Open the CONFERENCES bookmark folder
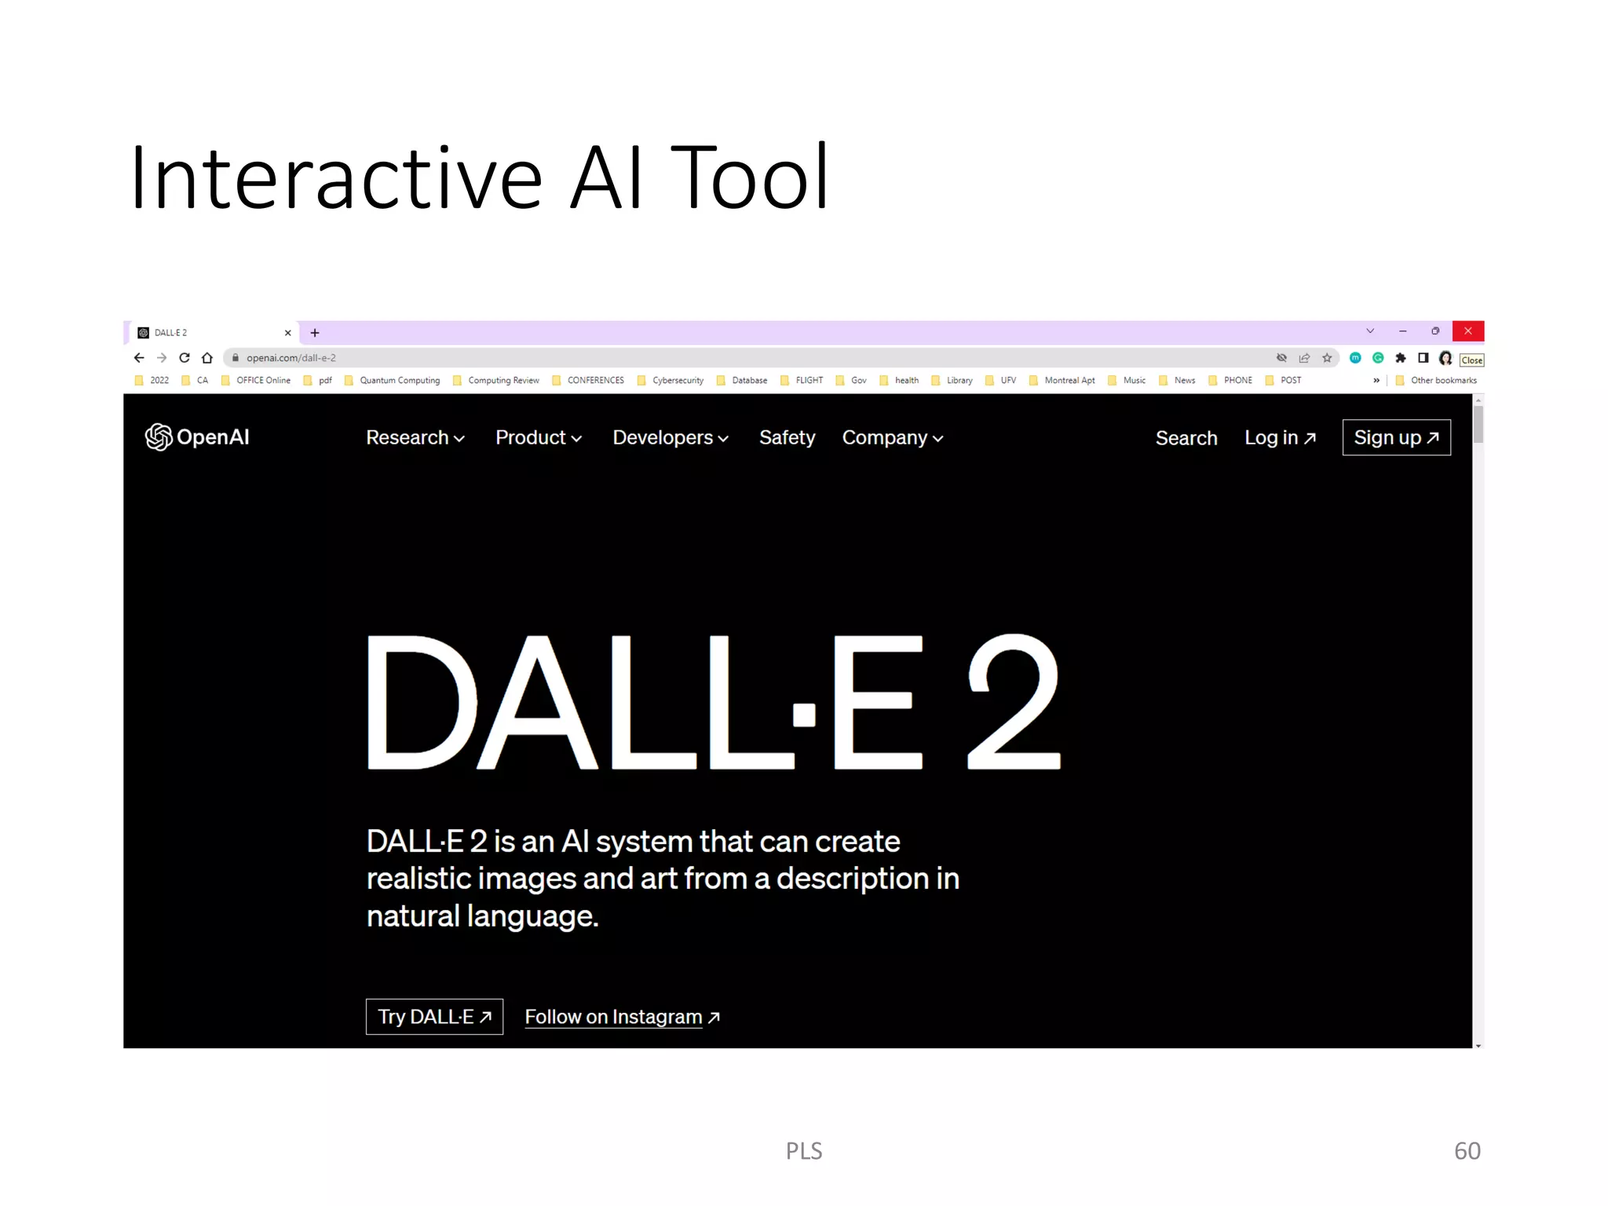The image size is (1608, 1206). tap(588, 381)
